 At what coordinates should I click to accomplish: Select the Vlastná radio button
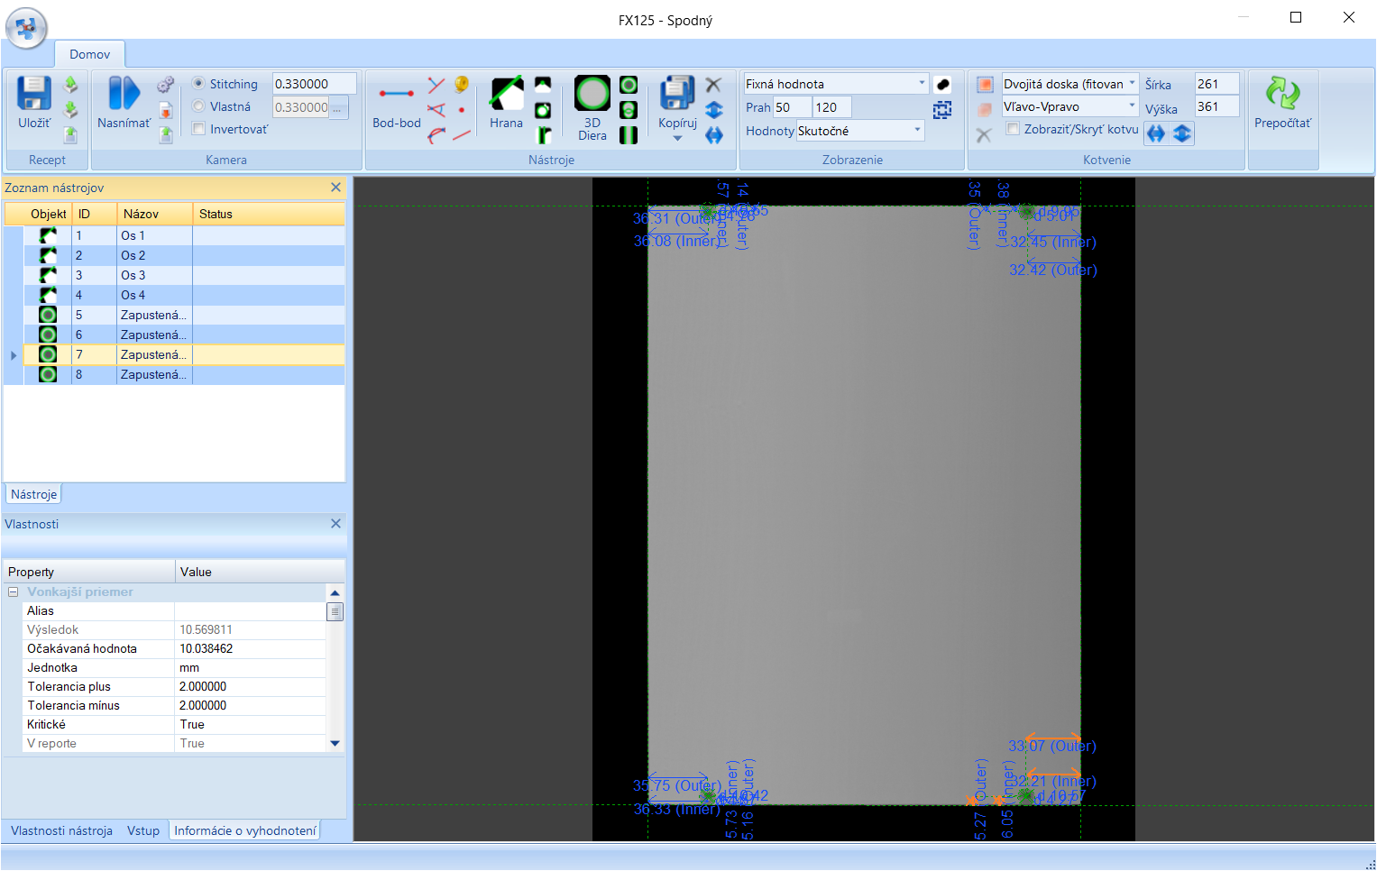[x=198, y=106]
